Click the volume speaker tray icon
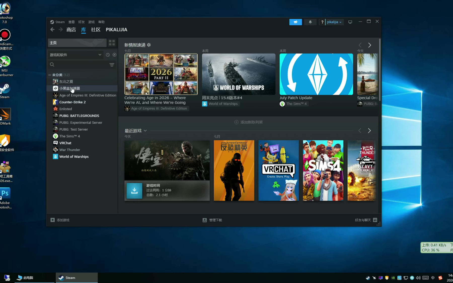 (x=418, y=278)
